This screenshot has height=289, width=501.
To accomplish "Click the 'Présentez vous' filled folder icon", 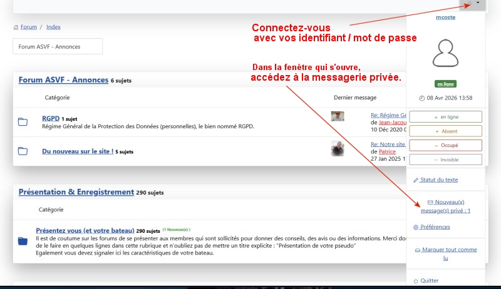I will [23, 241].
